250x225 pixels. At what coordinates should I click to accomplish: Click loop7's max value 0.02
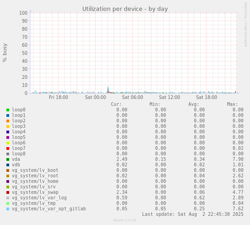coord(238,148)
